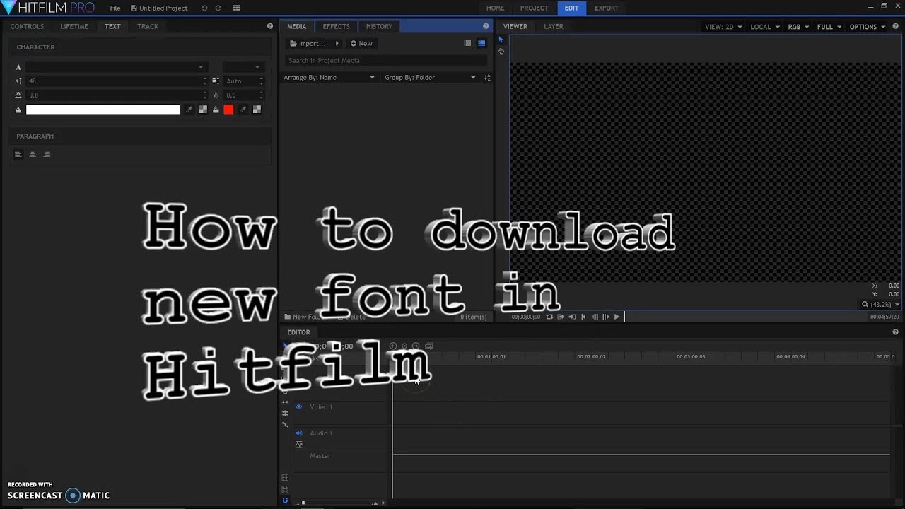Open the Full quality dropdown
This screenshot has height=509, width=905.
click(x=829, y=27)
